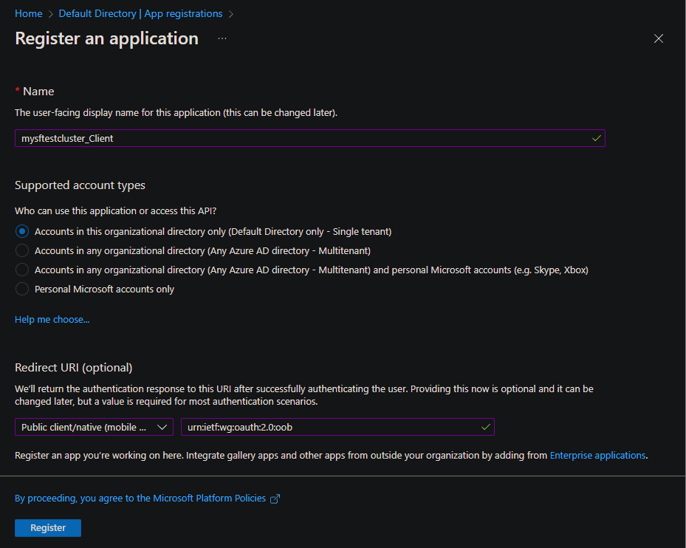
Task: Open the Public client/native platform dropdown
Action: pyautogui.click(x=84, y=427)
